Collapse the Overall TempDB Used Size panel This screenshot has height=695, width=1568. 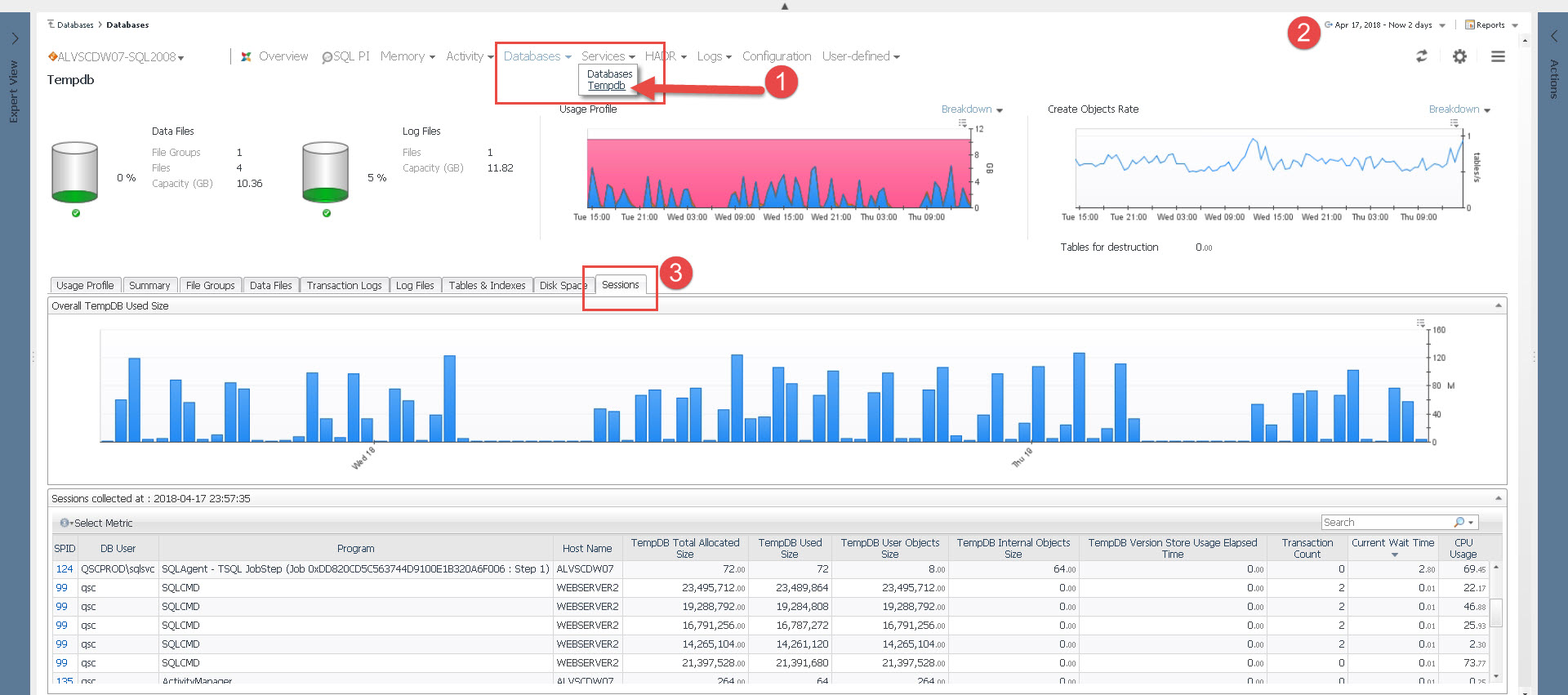1498,305
